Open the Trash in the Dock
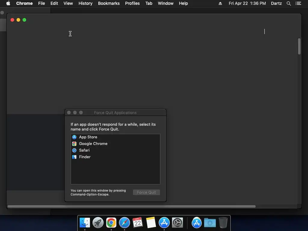Image resolution: width=308 pixels, height=231 pixels. point(223,223)
